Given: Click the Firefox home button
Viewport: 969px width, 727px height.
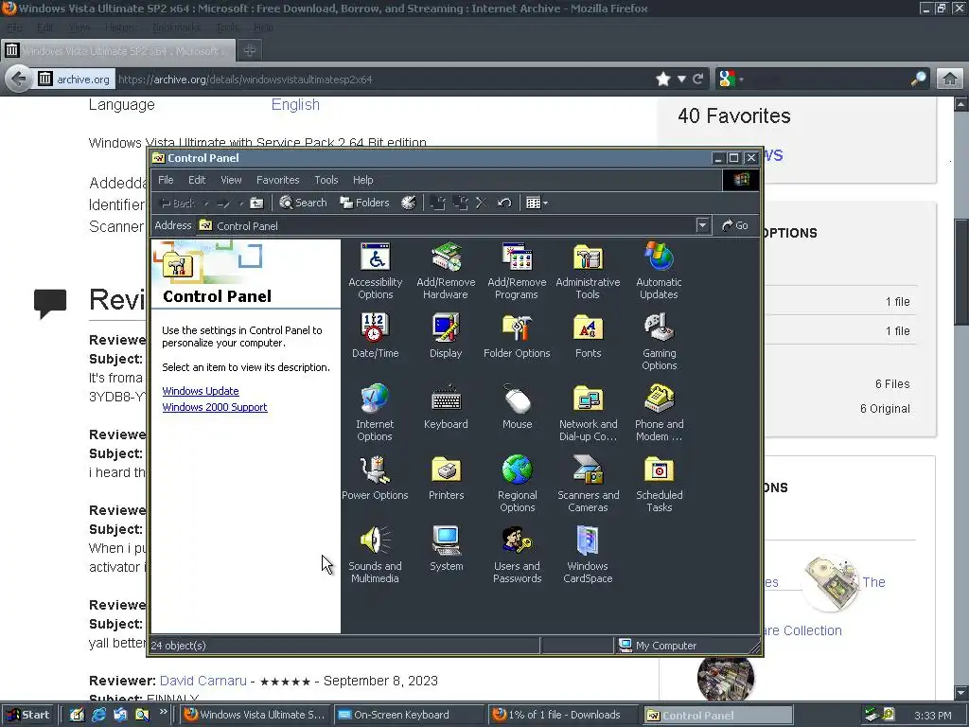Looking at the screenshot, I should coord(950,80).
